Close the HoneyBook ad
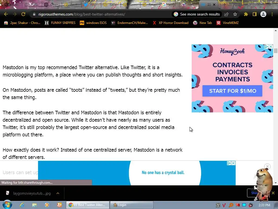Viewport: 278px width, 209px height. click(x=271, y=47)
